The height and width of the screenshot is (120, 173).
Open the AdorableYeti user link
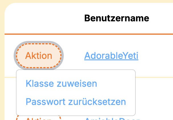(111, 56)
